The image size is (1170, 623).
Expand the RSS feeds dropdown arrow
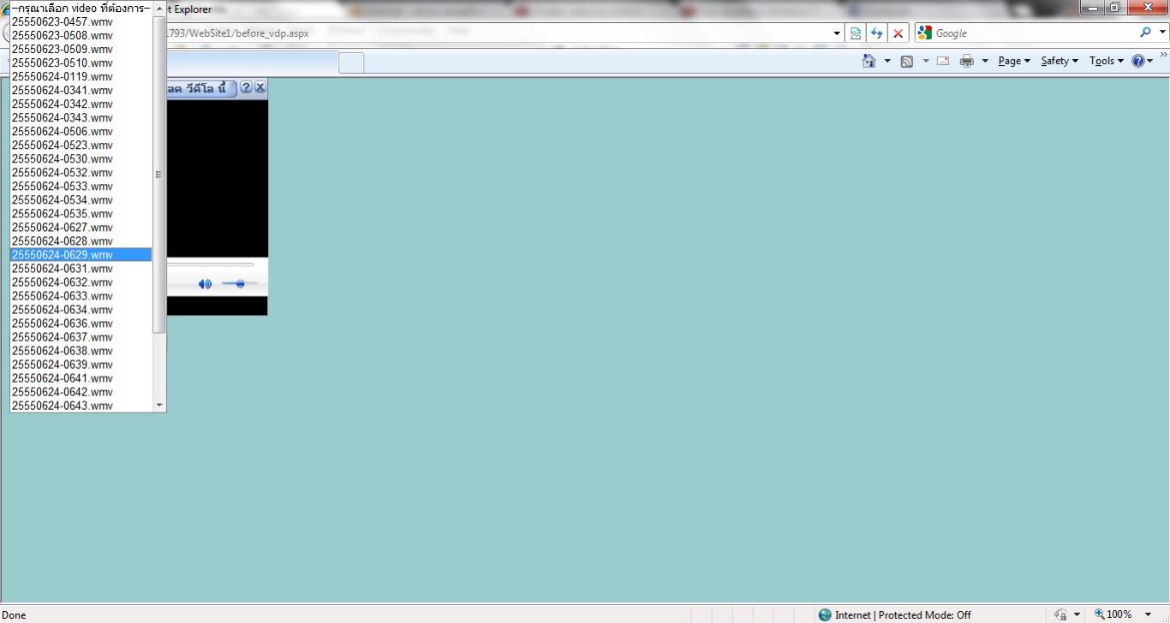pos(925,61)
